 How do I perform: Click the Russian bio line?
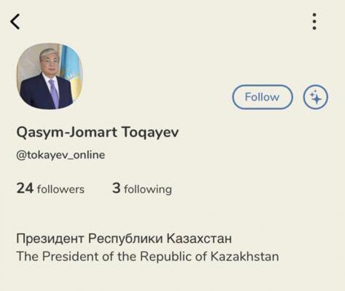coord(124,239)
